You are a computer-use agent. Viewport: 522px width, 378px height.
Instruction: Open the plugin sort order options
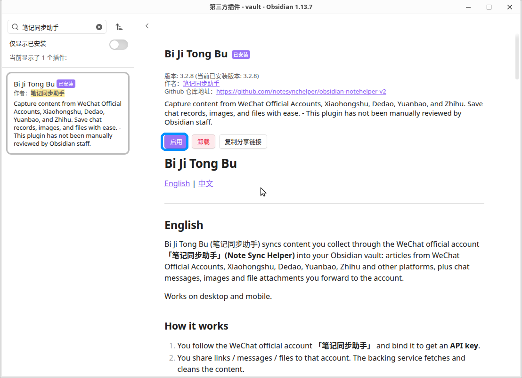(119, 27)
